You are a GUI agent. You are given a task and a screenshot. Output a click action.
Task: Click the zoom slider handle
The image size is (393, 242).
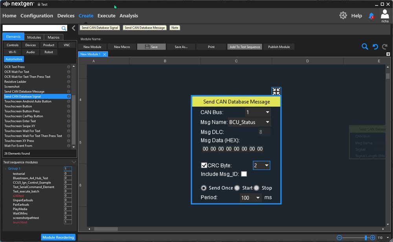pyautogui.click(x=365, y=238)
